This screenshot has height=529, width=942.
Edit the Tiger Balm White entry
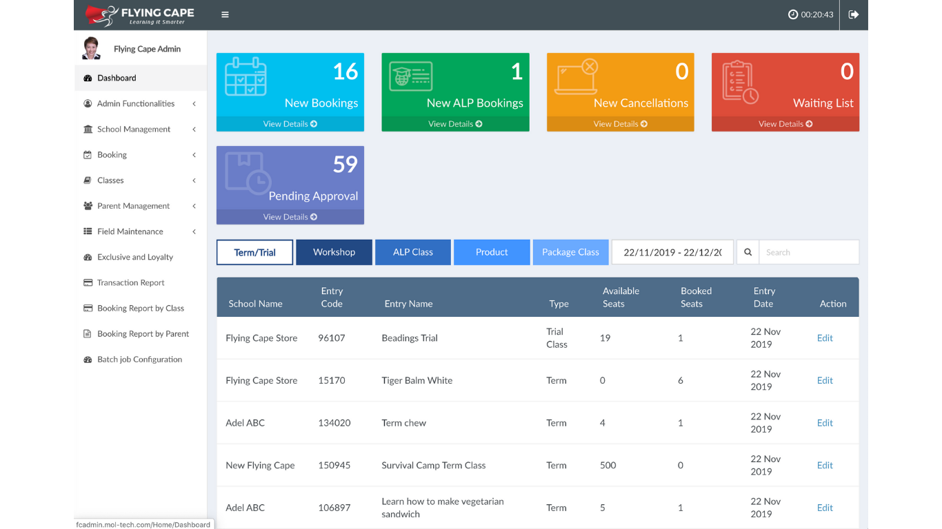point(825,380)
